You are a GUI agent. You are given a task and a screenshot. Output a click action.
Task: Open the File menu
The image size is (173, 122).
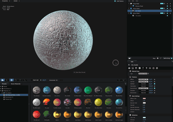pos(129,1)
